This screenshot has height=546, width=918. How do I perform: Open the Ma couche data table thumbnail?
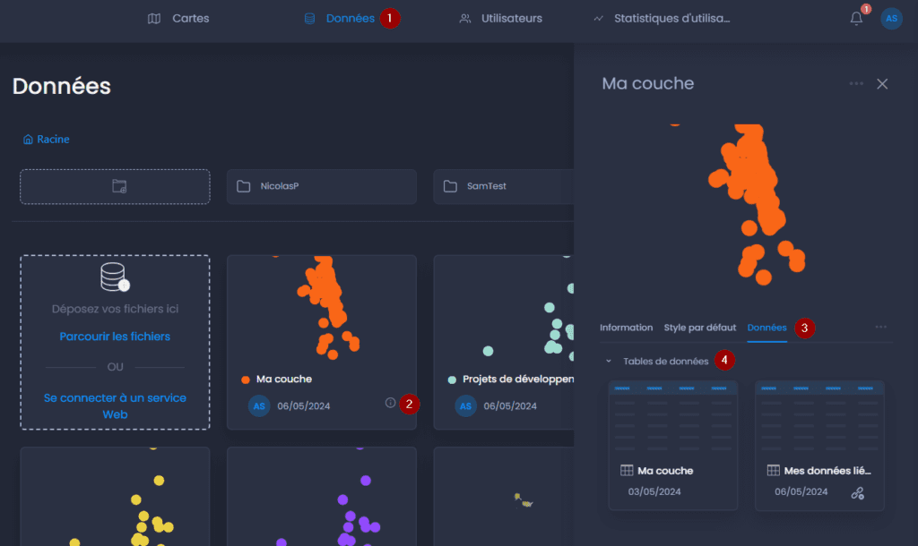click(x=672, y=446)
